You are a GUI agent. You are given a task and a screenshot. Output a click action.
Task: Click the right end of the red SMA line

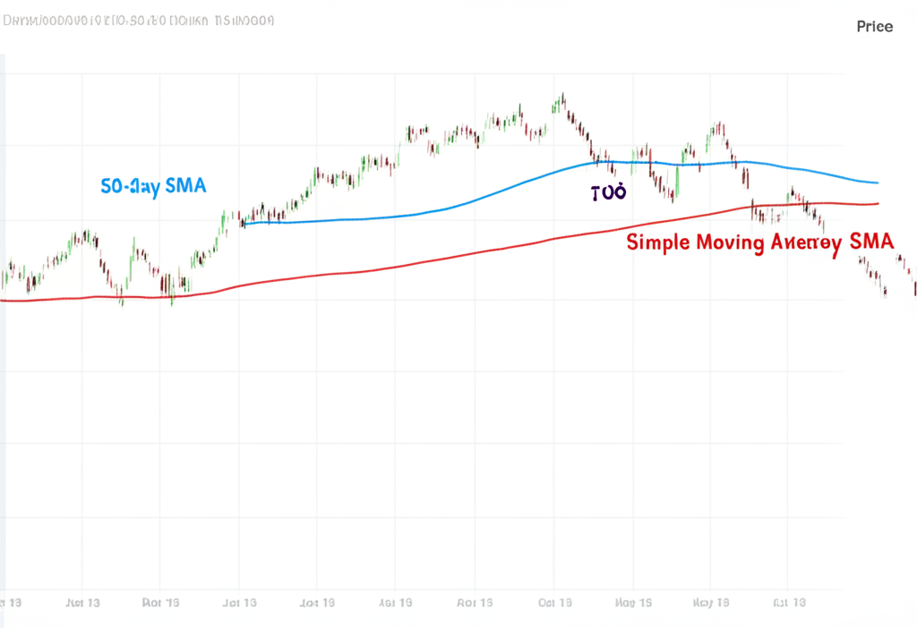(878, 204)
